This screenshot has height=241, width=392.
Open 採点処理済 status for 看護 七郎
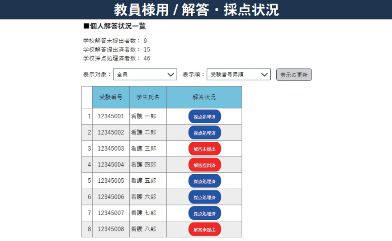tap(204, 213)
